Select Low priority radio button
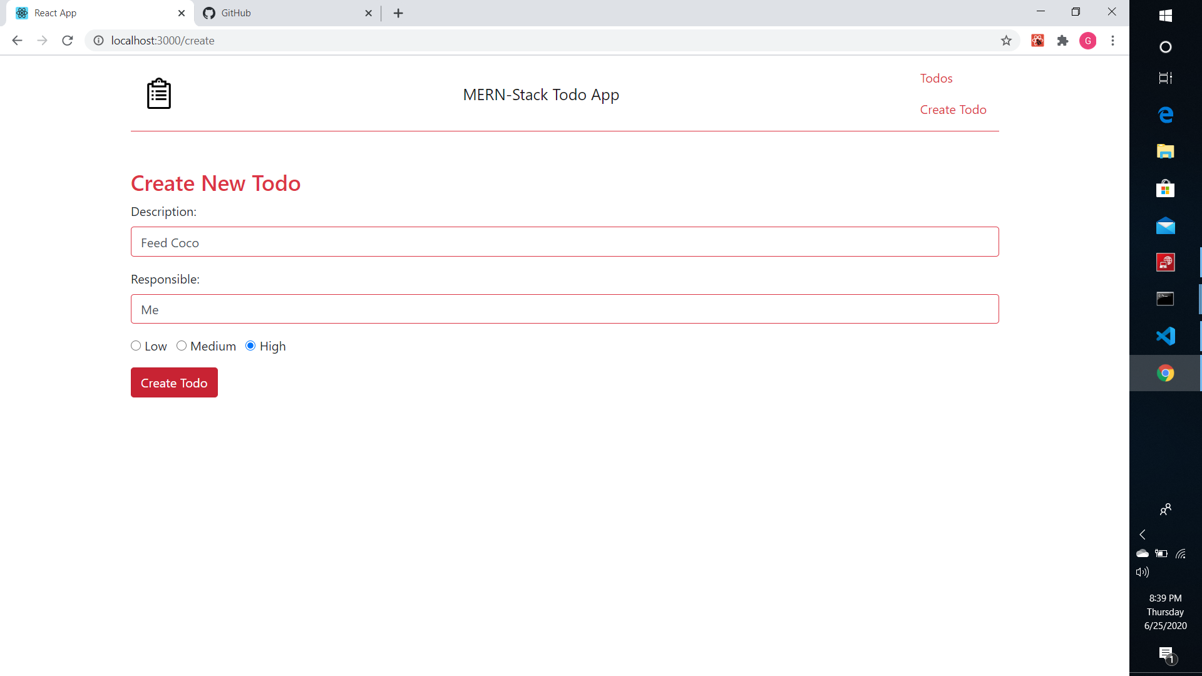Image resolution: width=1202 pixels, height=676 pixels. point(136,346)
